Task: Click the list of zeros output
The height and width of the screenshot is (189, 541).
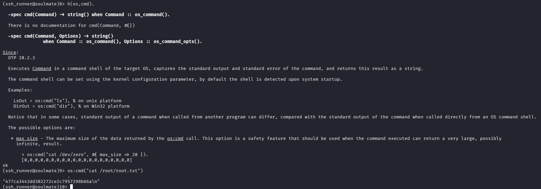Action: 77,160
